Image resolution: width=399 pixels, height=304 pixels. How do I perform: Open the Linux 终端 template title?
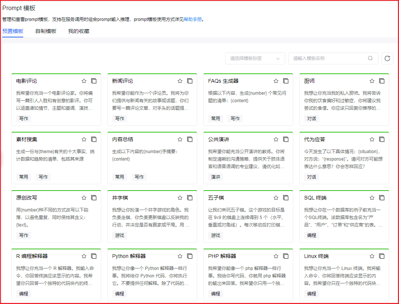click(x=316, y=256)
